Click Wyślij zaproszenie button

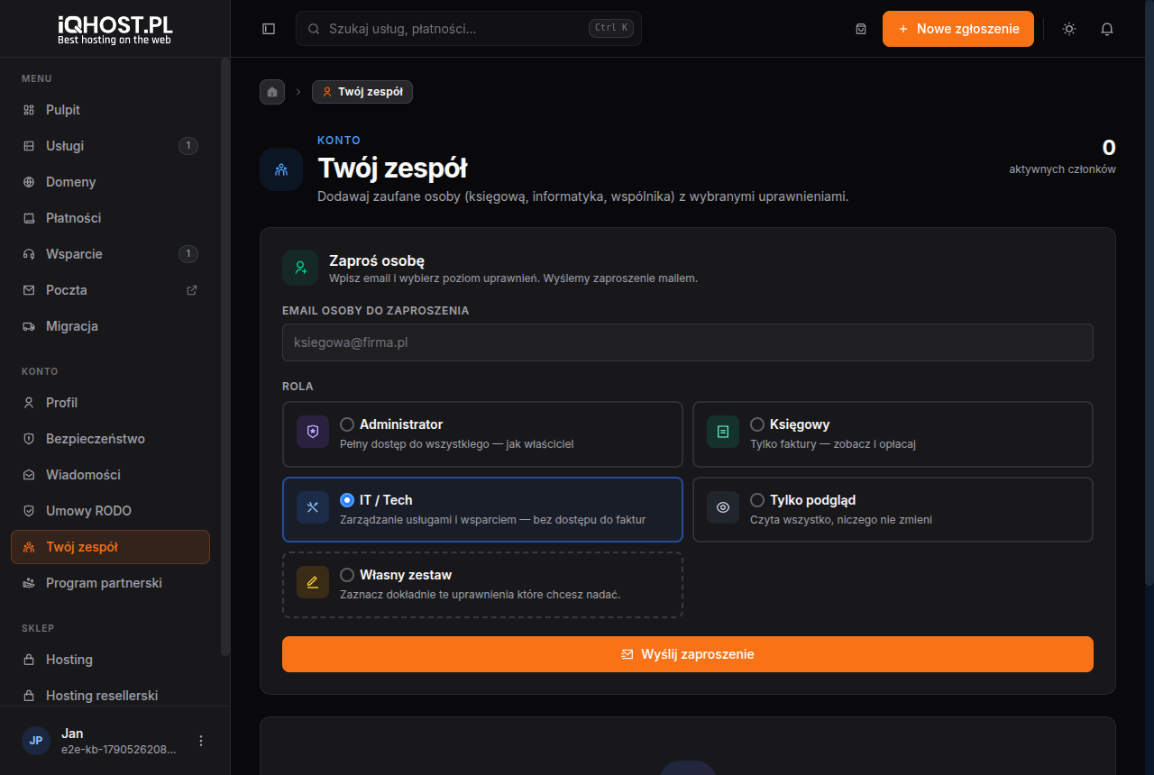pos(688,654)
